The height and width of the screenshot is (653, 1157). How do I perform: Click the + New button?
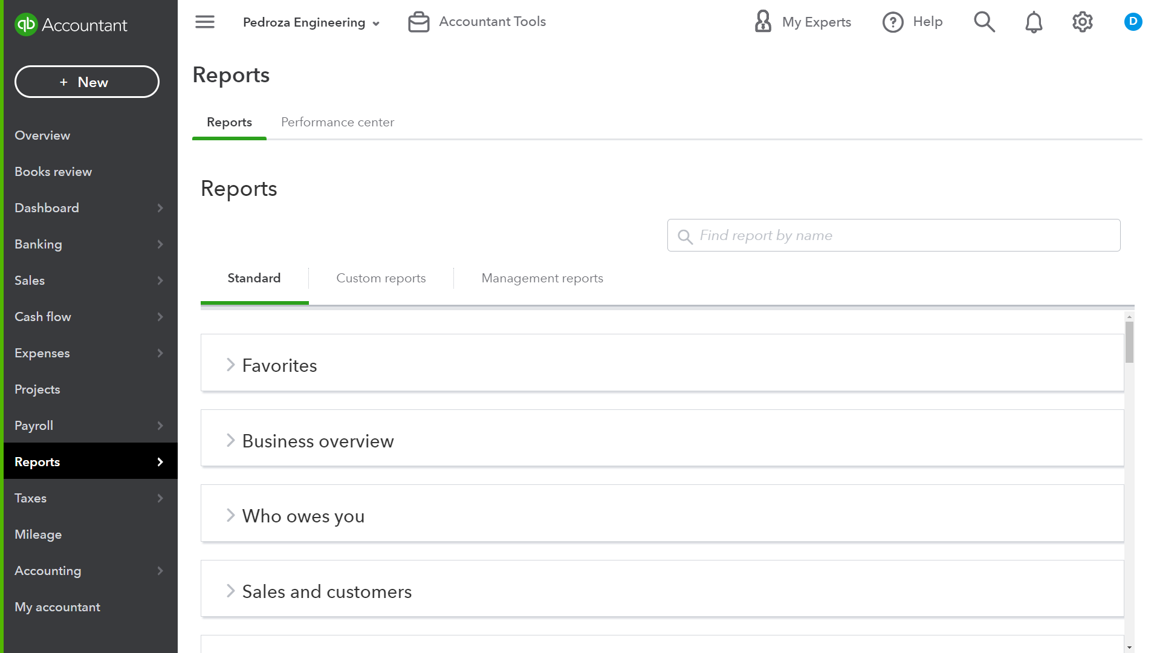pyautogui.click(x=86, y=82)
